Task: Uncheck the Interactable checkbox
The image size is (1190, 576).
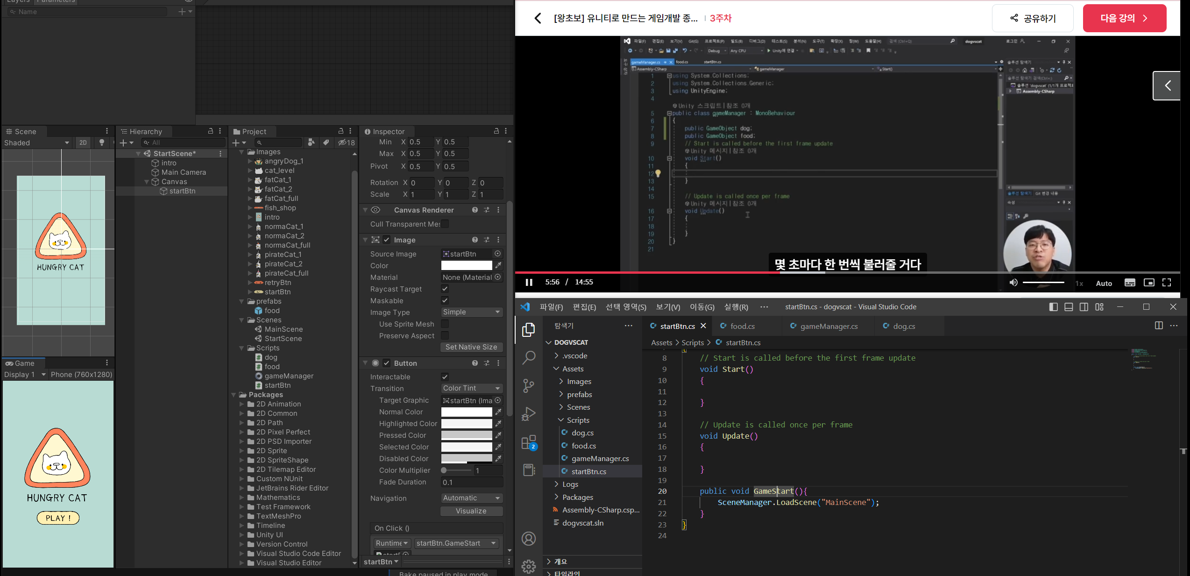Action: [445, 377]
